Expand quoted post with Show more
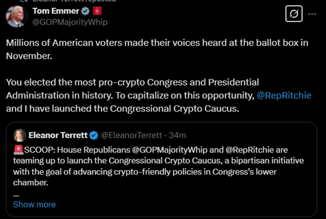Image resolution: width=326 pixels, height=219 pixels. (34, 204)
